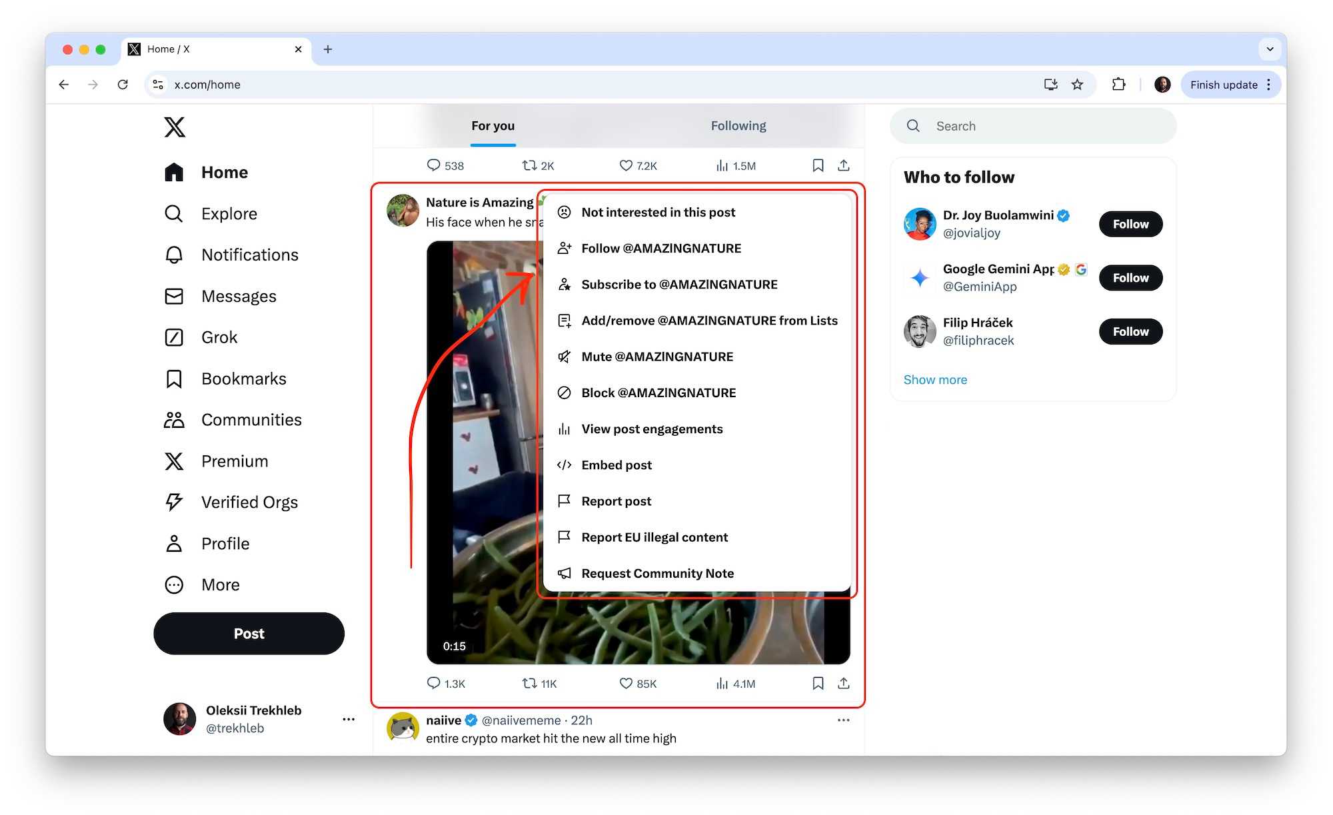
Task: Select the Verified Orgs lightning icon
Action: tap(174, 502)
